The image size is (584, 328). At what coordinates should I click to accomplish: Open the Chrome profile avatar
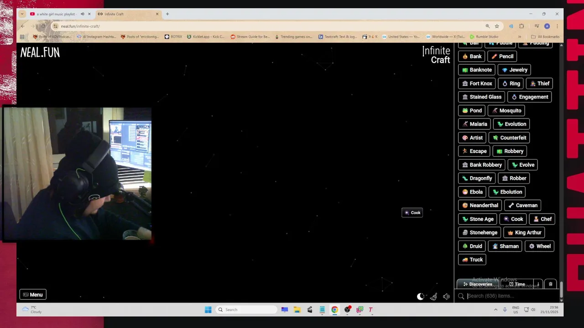point(547,26)
